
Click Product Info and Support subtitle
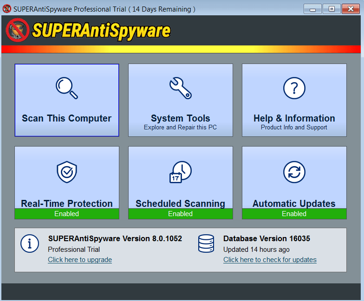coord(294,127)
